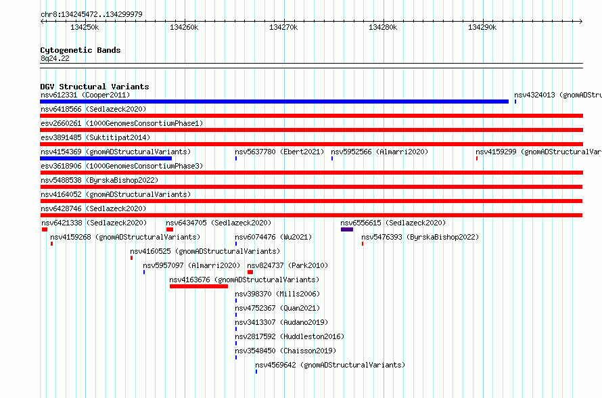The height and width of the screenshot is (398, 602).
Task: Click the right arrow on the coordinate ruler
Action: click(x=581, y=21)
